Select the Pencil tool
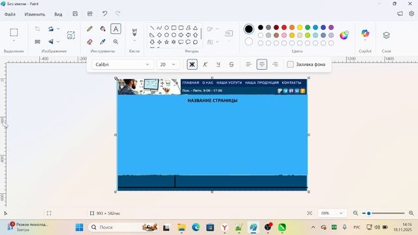This screenshot has width=418, height=235. click(x=90, y=29)
